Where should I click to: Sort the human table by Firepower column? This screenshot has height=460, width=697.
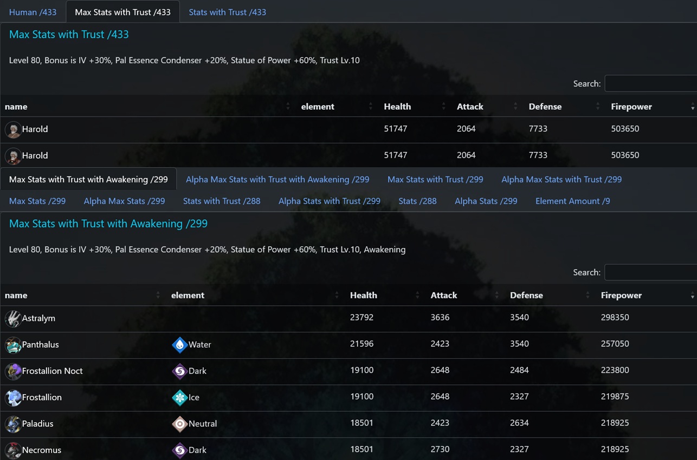tap(651, 107)
